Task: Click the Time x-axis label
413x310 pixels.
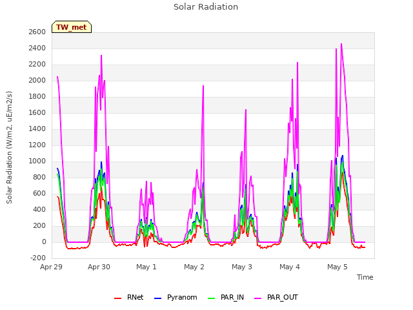Action: tap(365, 277)
